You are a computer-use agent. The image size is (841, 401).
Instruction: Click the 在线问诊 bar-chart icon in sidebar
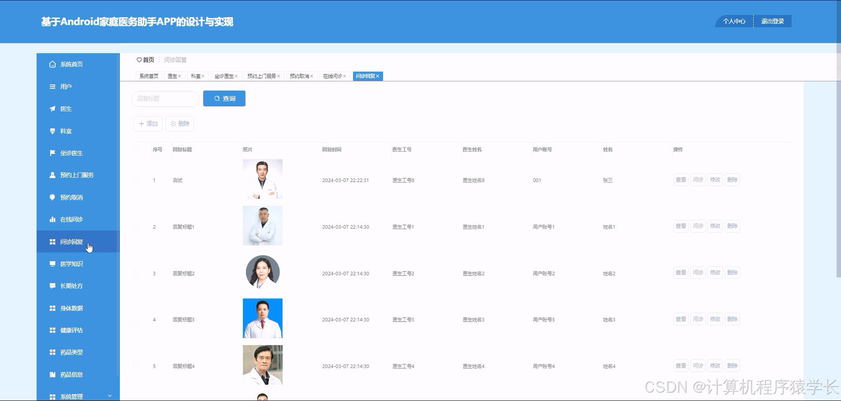[52, 219]
